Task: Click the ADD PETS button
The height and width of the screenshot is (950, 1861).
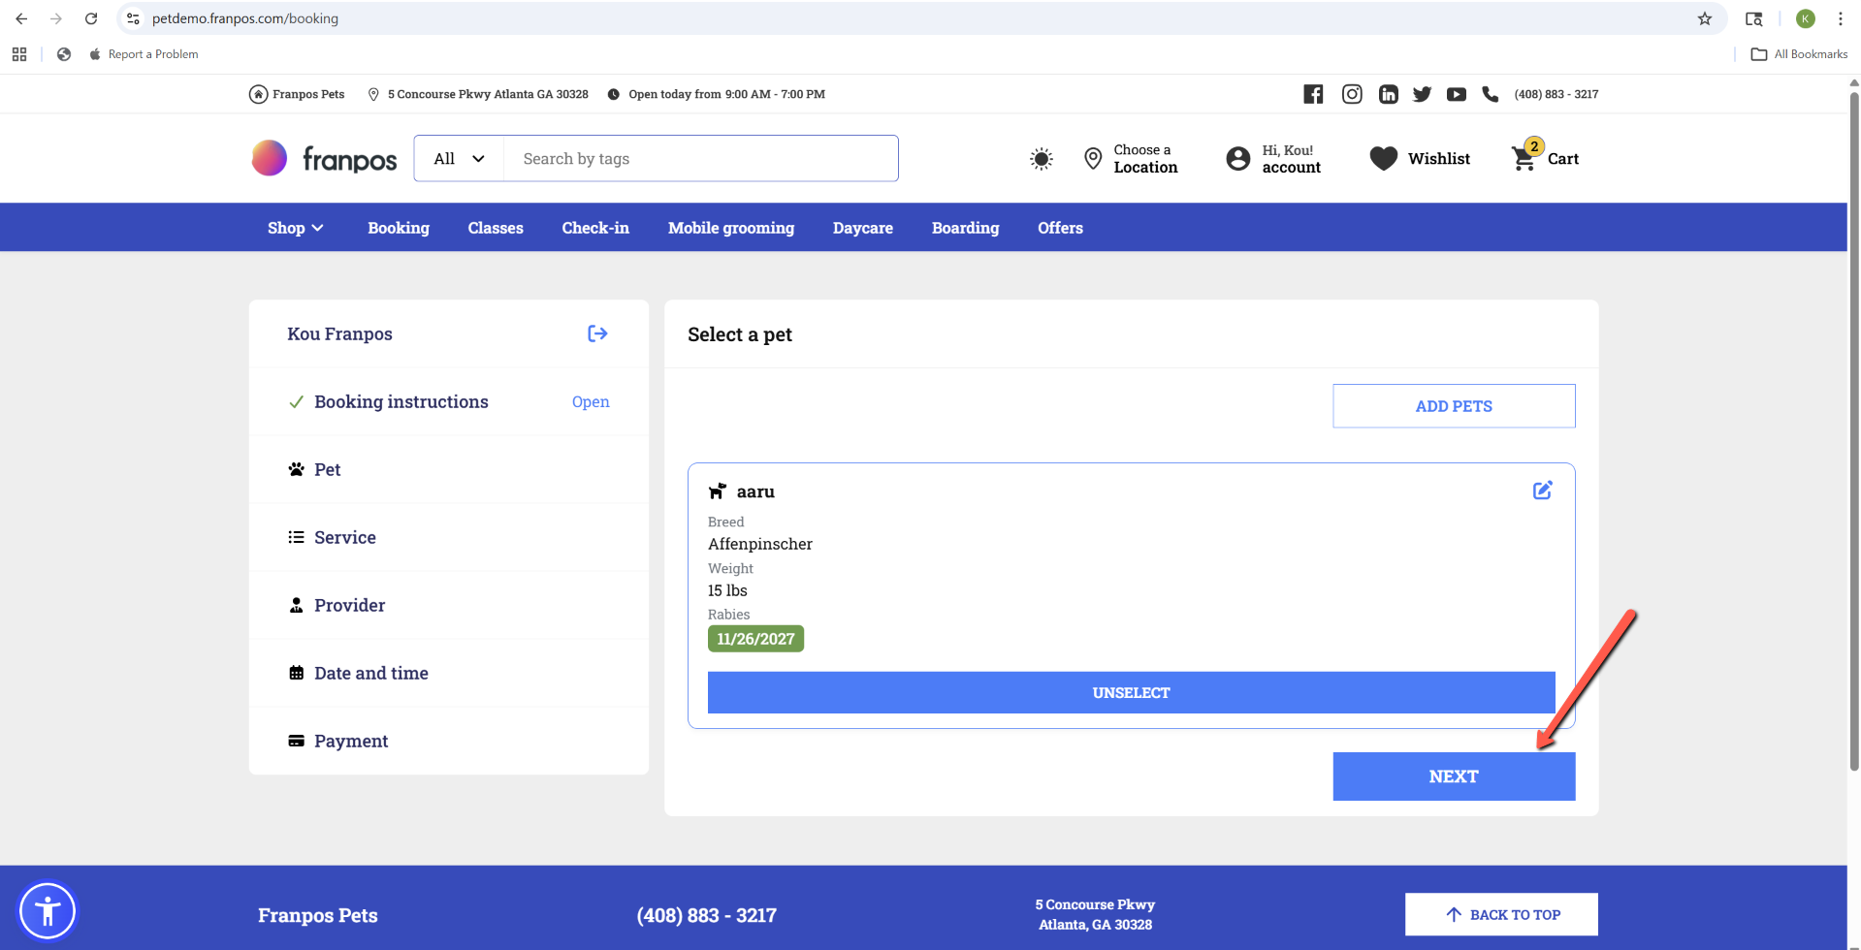Action: [x=1453, y=406]
